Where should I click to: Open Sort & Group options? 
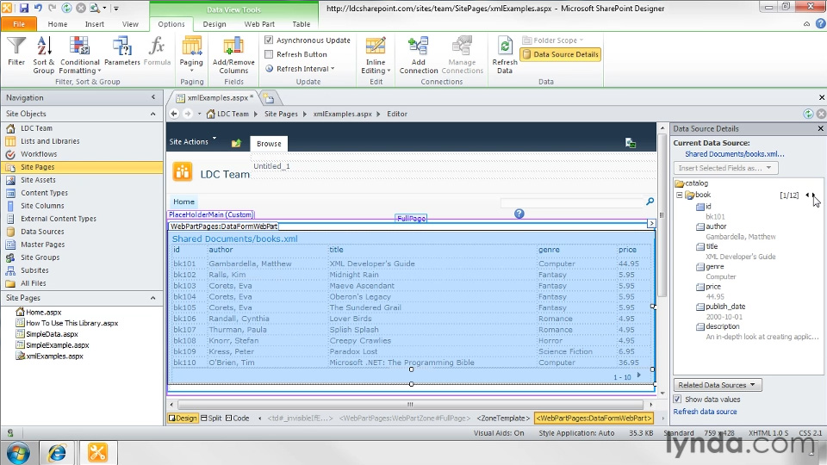tap(43, 55)
